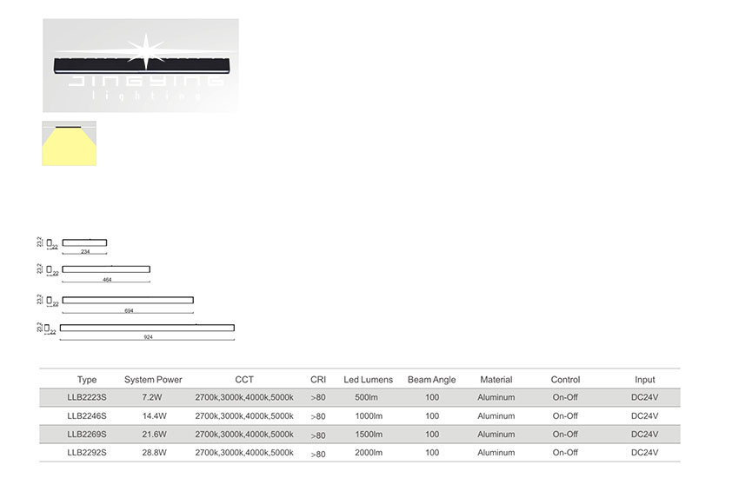This screenshot has height=478, width=739.
Task: Click the 7.2W power value
Action: 152,397
